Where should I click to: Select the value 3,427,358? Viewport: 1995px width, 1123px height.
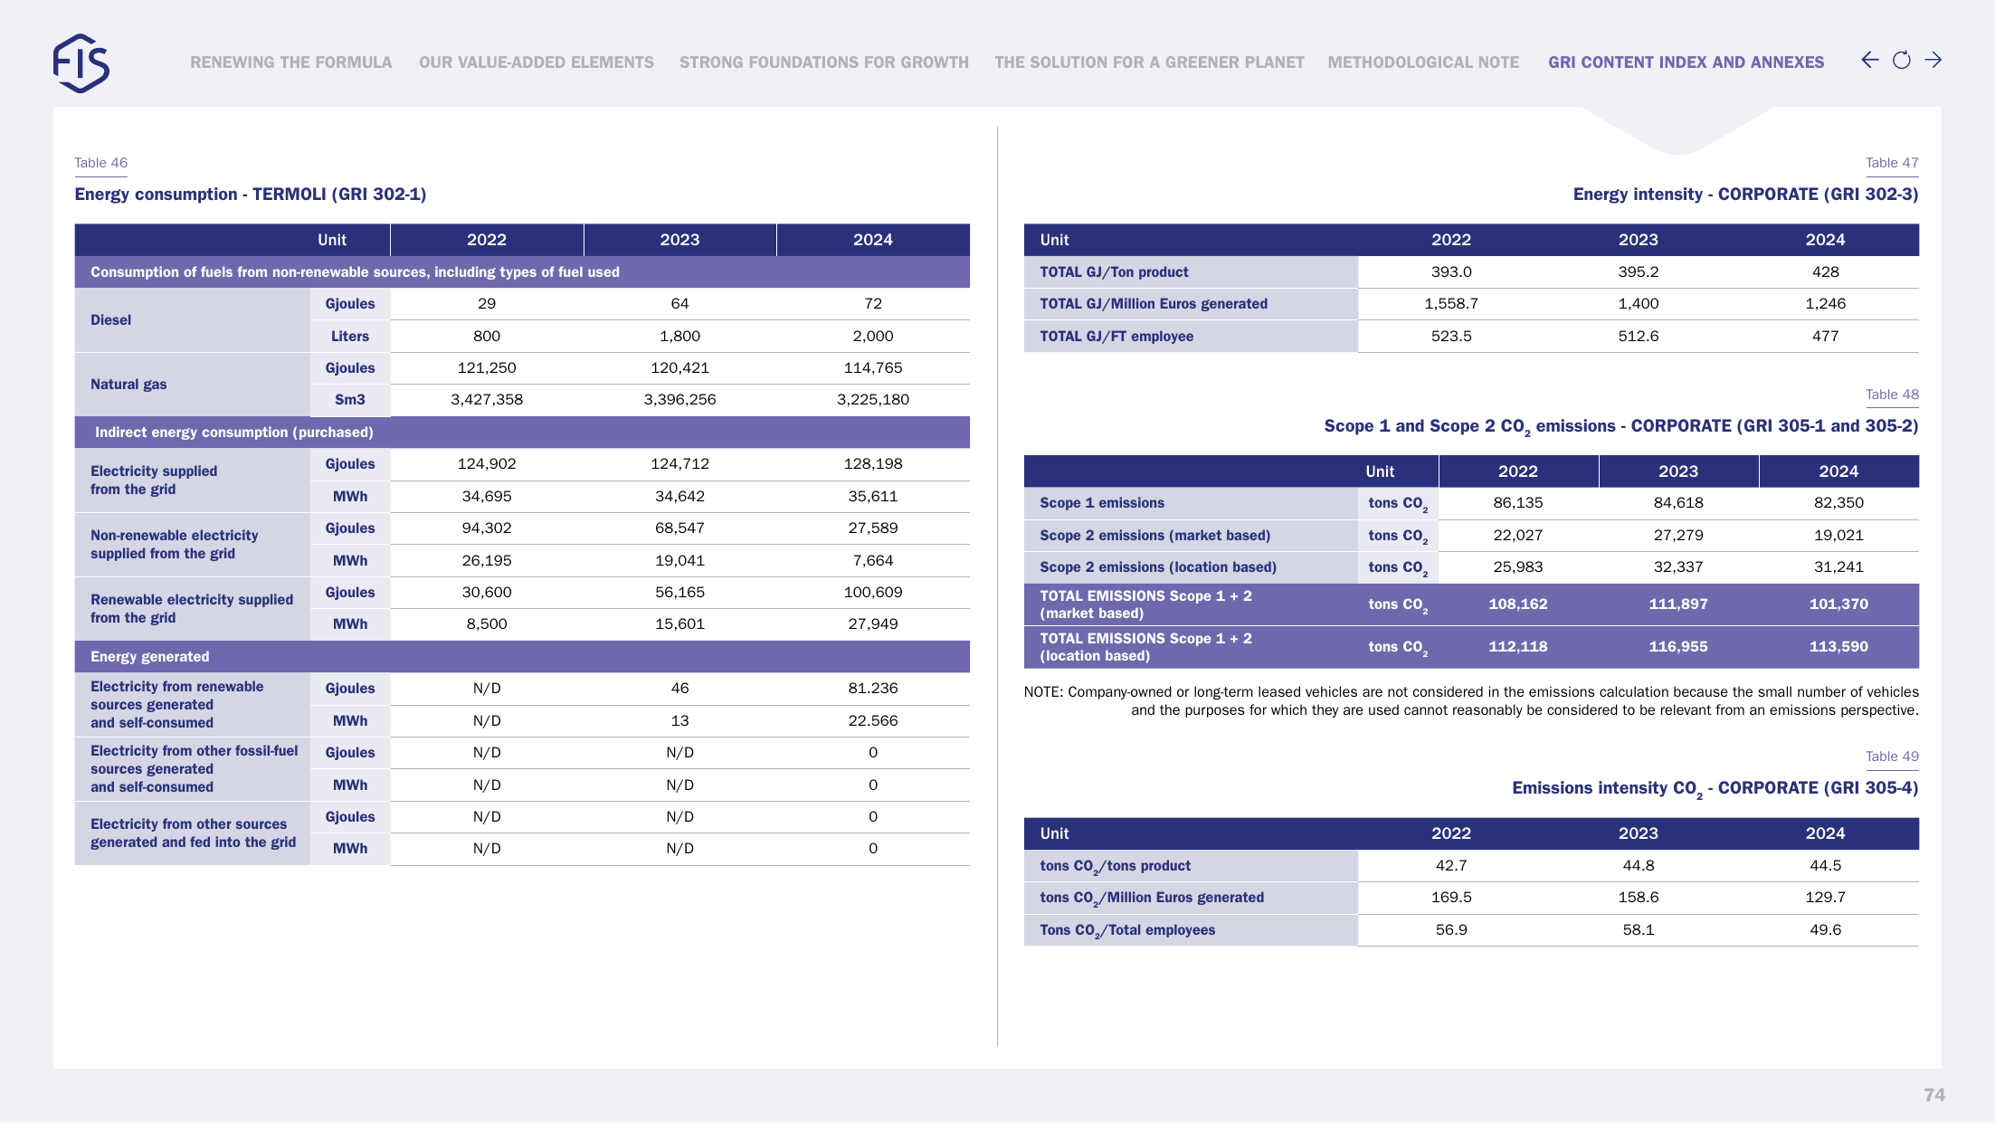coord(487,400)
